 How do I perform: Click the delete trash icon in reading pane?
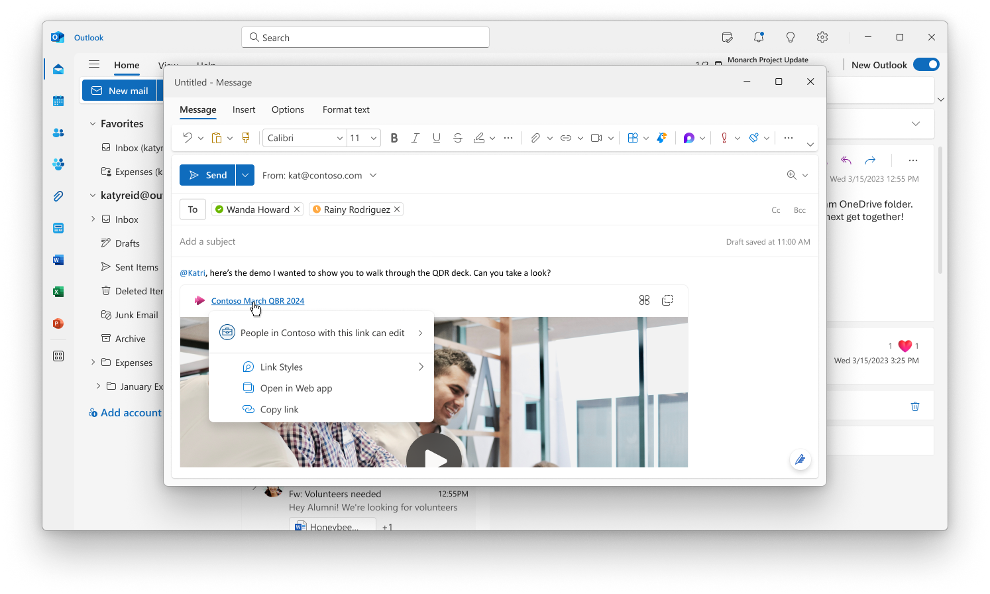click(x=915, y=406)
